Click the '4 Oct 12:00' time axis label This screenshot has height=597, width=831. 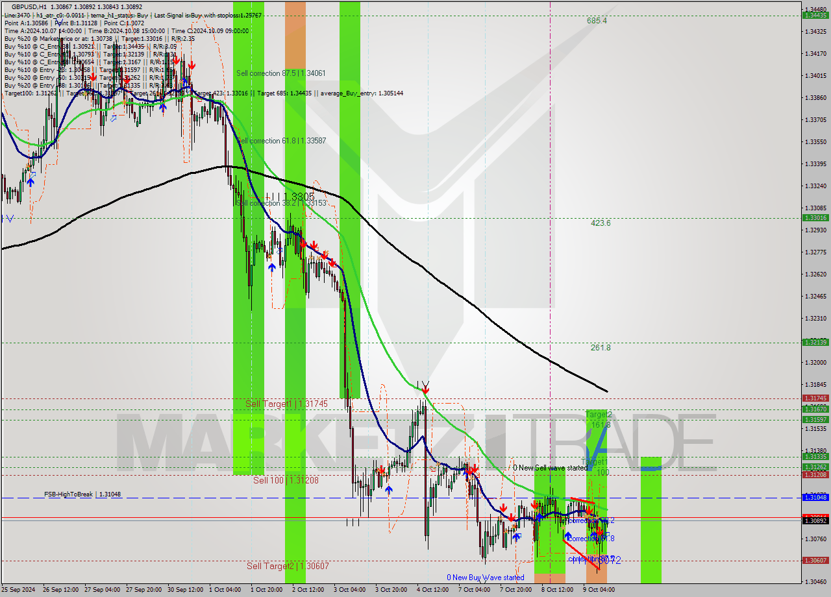(x=433, y=590)
